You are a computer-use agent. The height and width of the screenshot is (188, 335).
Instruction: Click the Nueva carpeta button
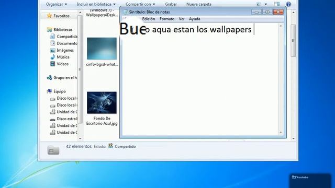coord(199,4)
